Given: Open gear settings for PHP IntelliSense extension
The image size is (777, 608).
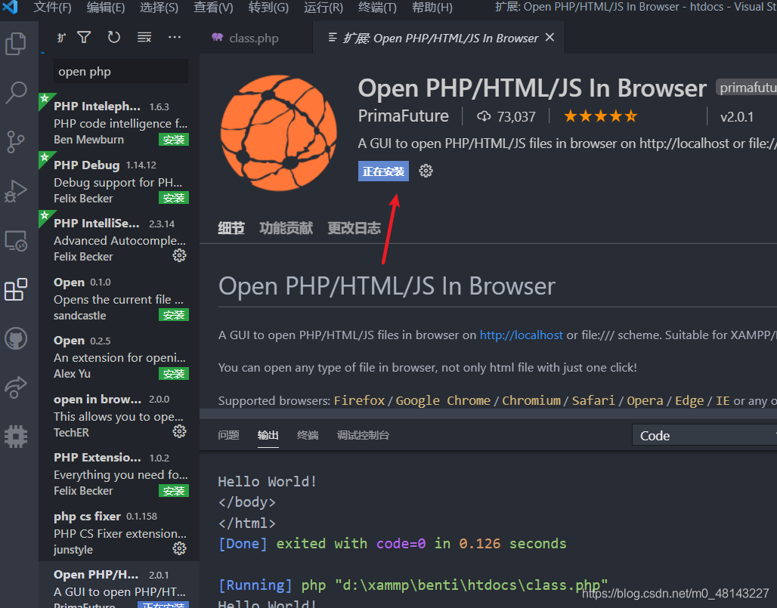Looking at the screenshot, I should [x=179, y=255].
